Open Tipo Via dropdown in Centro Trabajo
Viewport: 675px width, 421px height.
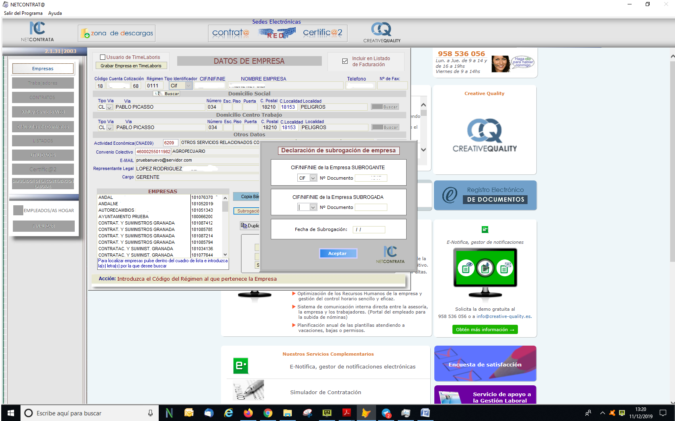[x=110, y=128]
